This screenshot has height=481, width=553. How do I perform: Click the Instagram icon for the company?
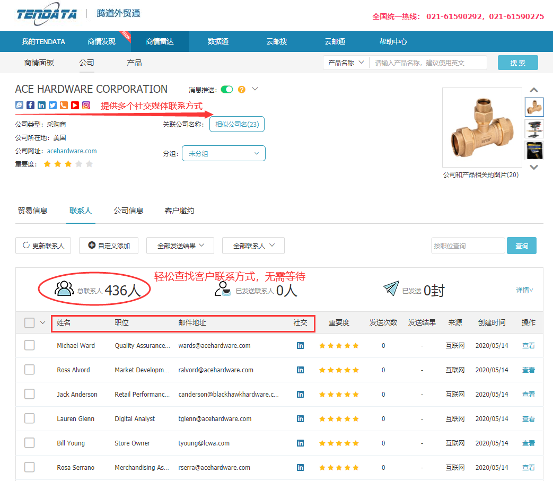86,106
